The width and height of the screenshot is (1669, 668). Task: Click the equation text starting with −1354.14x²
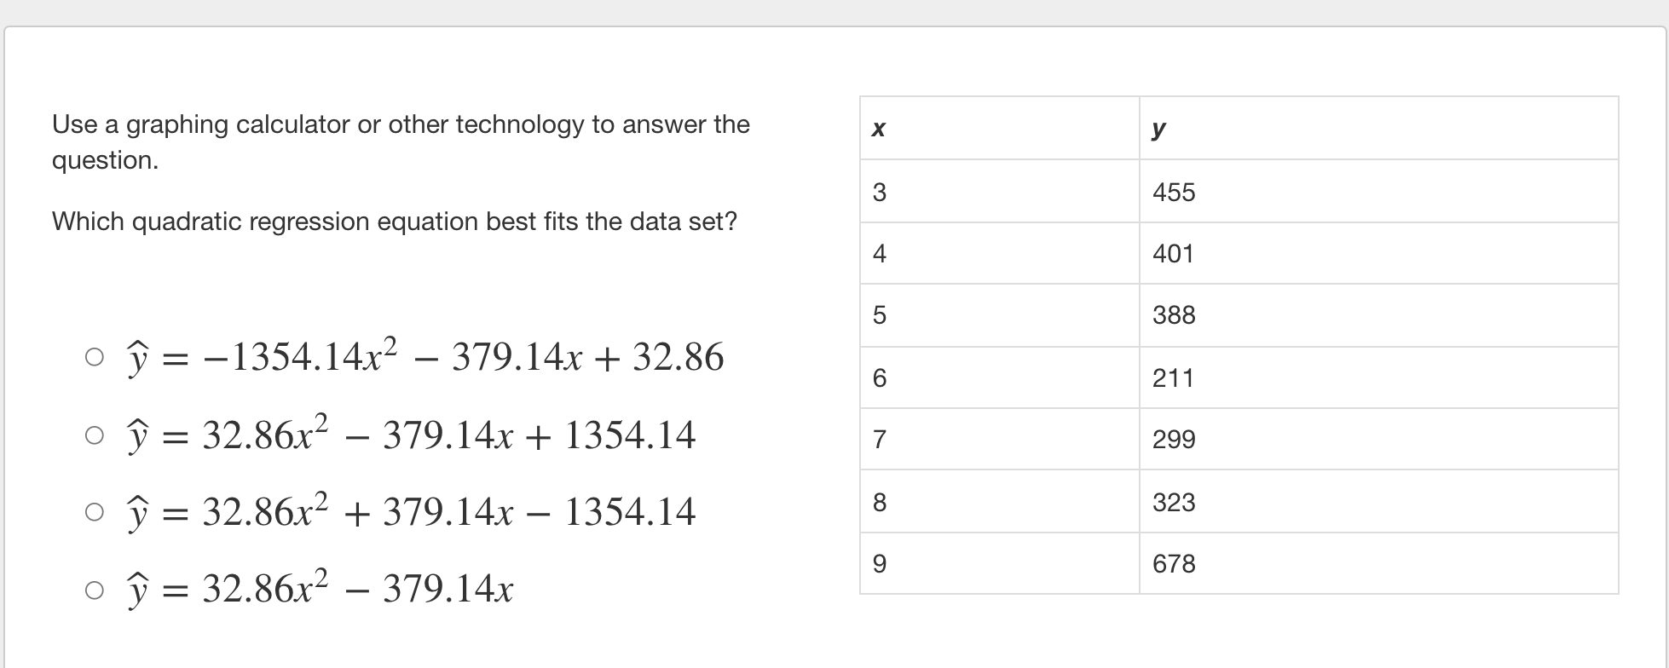(x=426, y=357)
